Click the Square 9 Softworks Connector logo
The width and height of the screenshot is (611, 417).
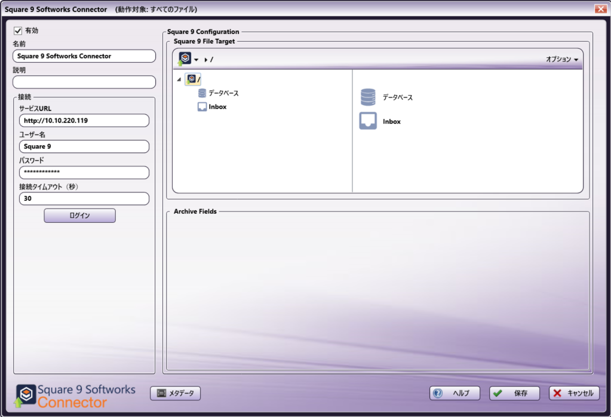tap(75, 396)
